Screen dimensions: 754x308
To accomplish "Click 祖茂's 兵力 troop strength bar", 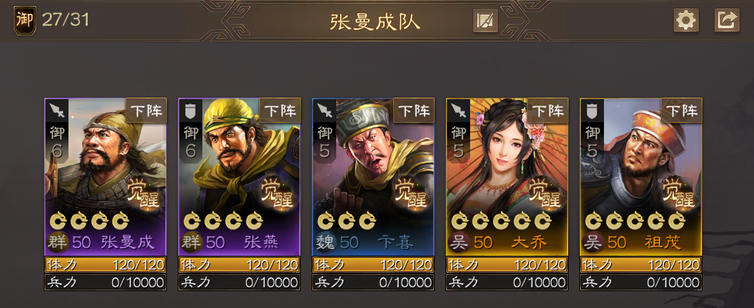I will click(641, 282).
